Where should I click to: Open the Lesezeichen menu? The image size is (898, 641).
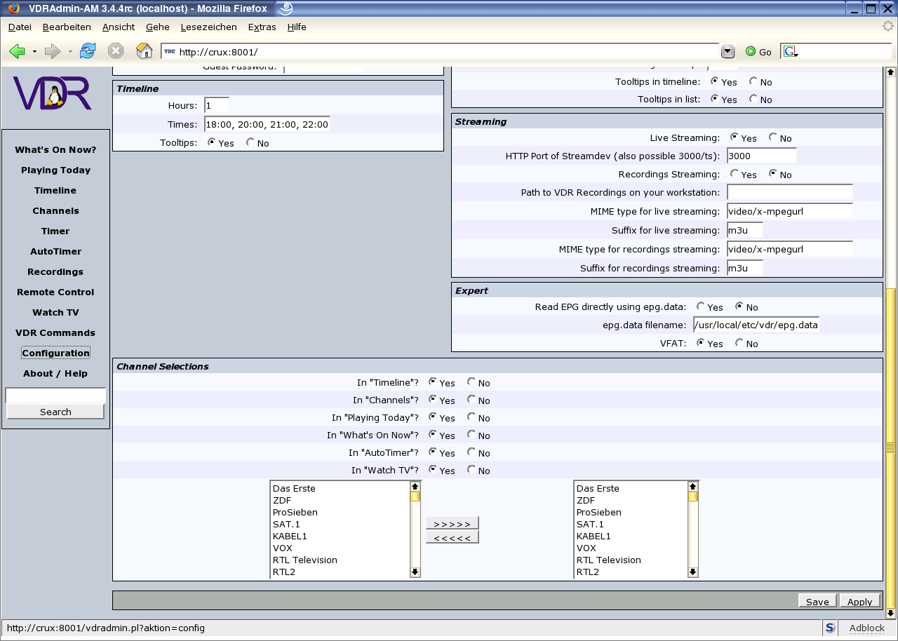click(208, 27)
